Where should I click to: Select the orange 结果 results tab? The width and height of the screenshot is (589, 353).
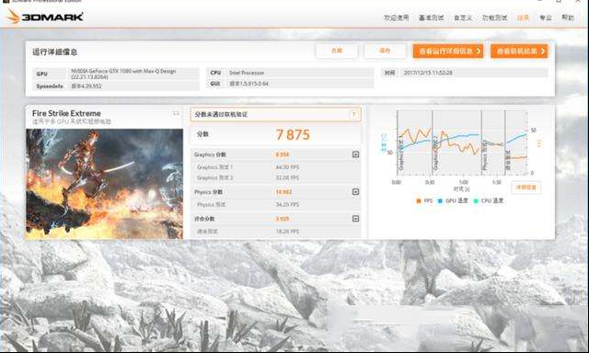[523, 17]
